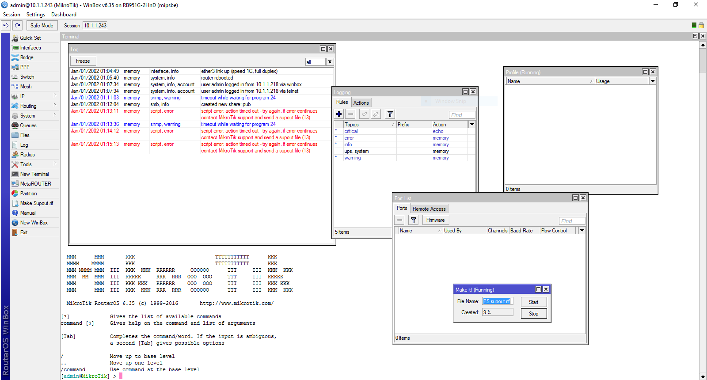Click the filter funnel icon in Port List
Screen dimensions: 707x380
(413, 220)
